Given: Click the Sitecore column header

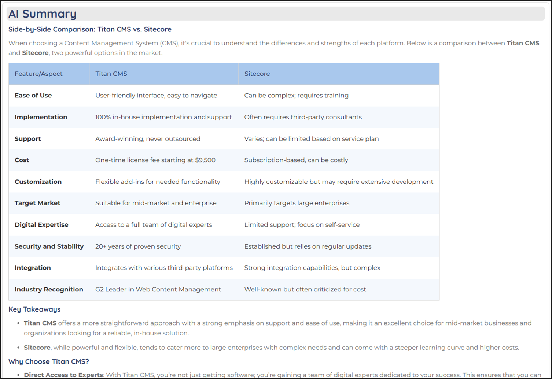Looking at the screenshot, I should 257,74.
